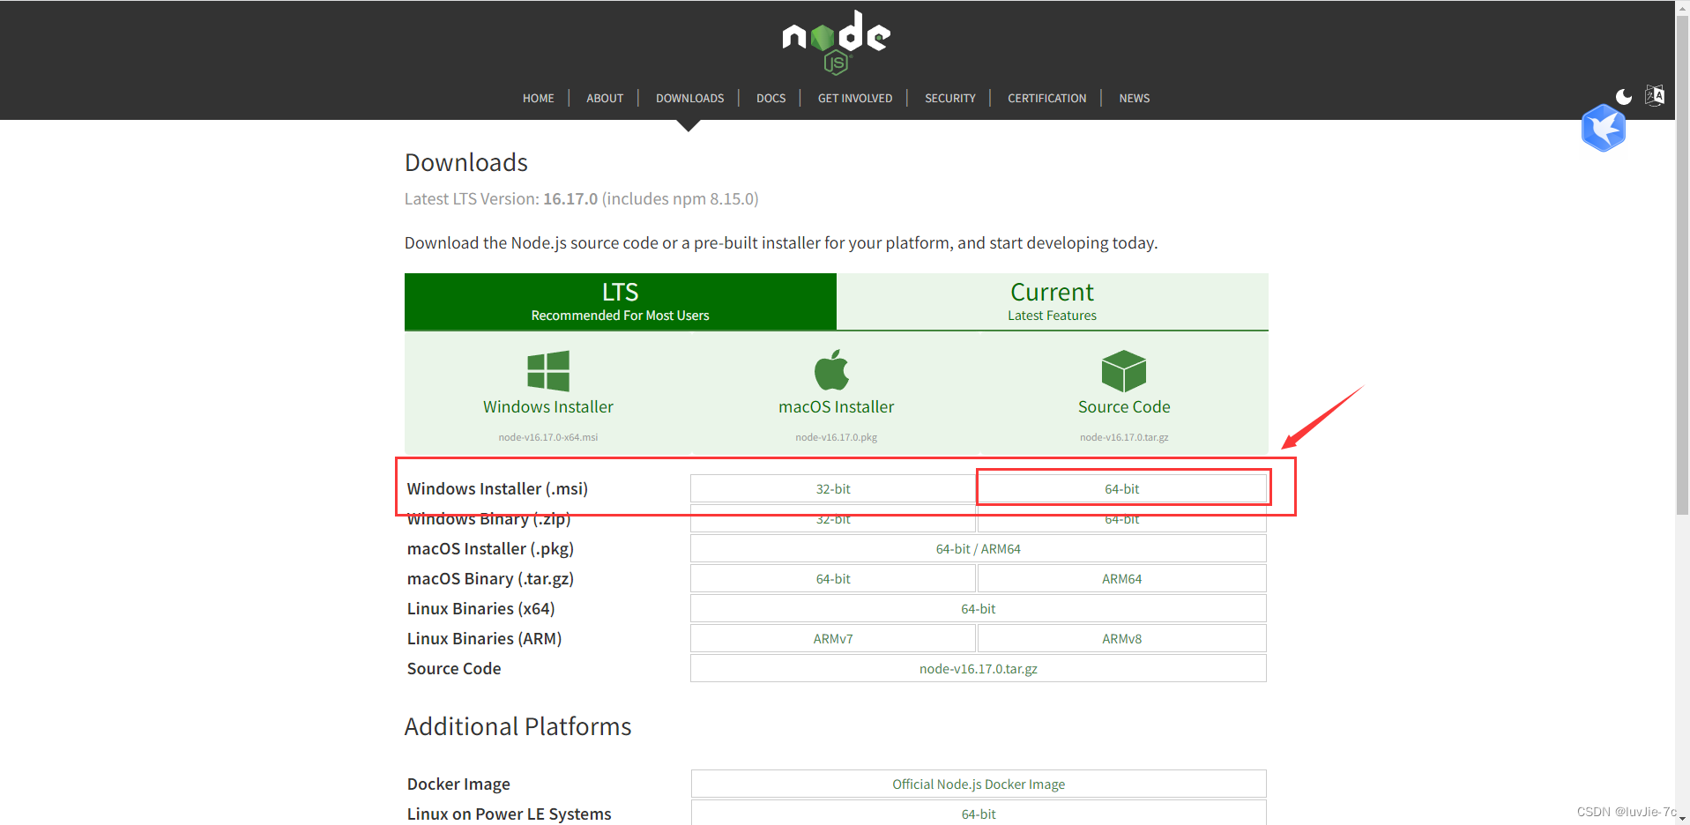
Task: Toggle dark mode with the moon icon
Action: tap(1623, 97)
